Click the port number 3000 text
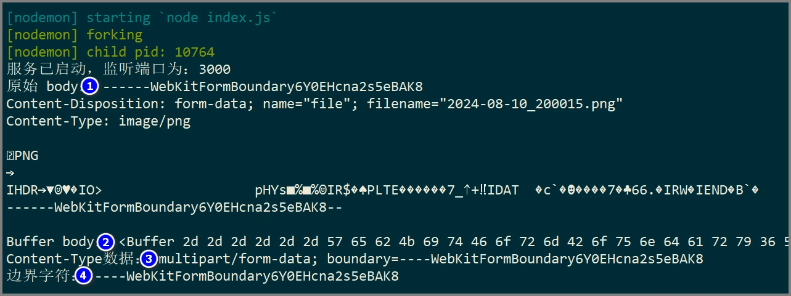Image resolution: width=791 pixels, height=296 pixels. [x=215, y=69]
